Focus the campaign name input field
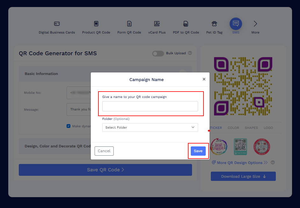Screen dimensions: 300x208 pyautogui.click(x=150, y=106)
